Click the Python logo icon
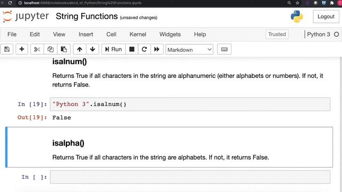The image size is (342, 192). click(297, 17)
